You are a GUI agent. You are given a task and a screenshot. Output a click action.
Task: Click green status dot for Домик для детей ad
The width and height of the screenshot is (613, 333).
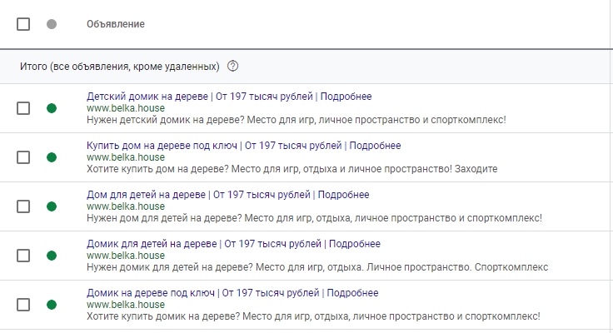click(x=52, y=256)
